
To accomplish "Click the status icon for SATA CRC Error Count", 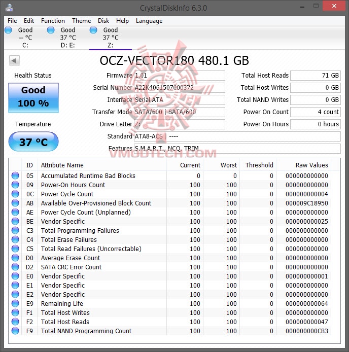I will [15, 267].
